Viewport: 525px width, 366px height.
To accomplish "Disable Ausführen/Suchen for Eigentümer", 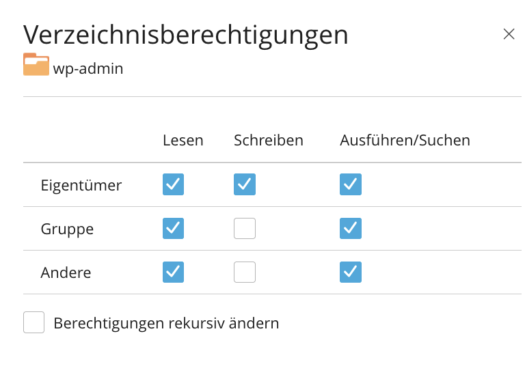I will click(x=351, y=184).
